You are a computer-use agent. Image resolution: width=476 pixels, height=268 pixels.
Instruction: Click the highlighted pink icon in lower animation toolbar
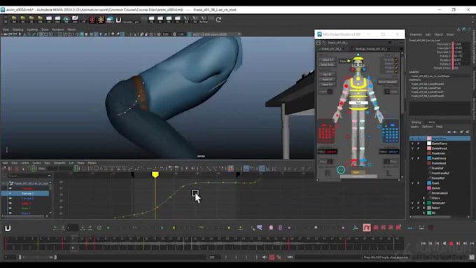point(367,227)
